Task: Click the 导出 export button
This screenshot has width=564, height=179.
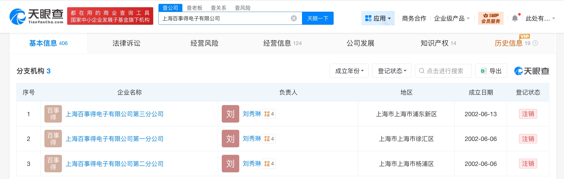Action: pos(491,71)
